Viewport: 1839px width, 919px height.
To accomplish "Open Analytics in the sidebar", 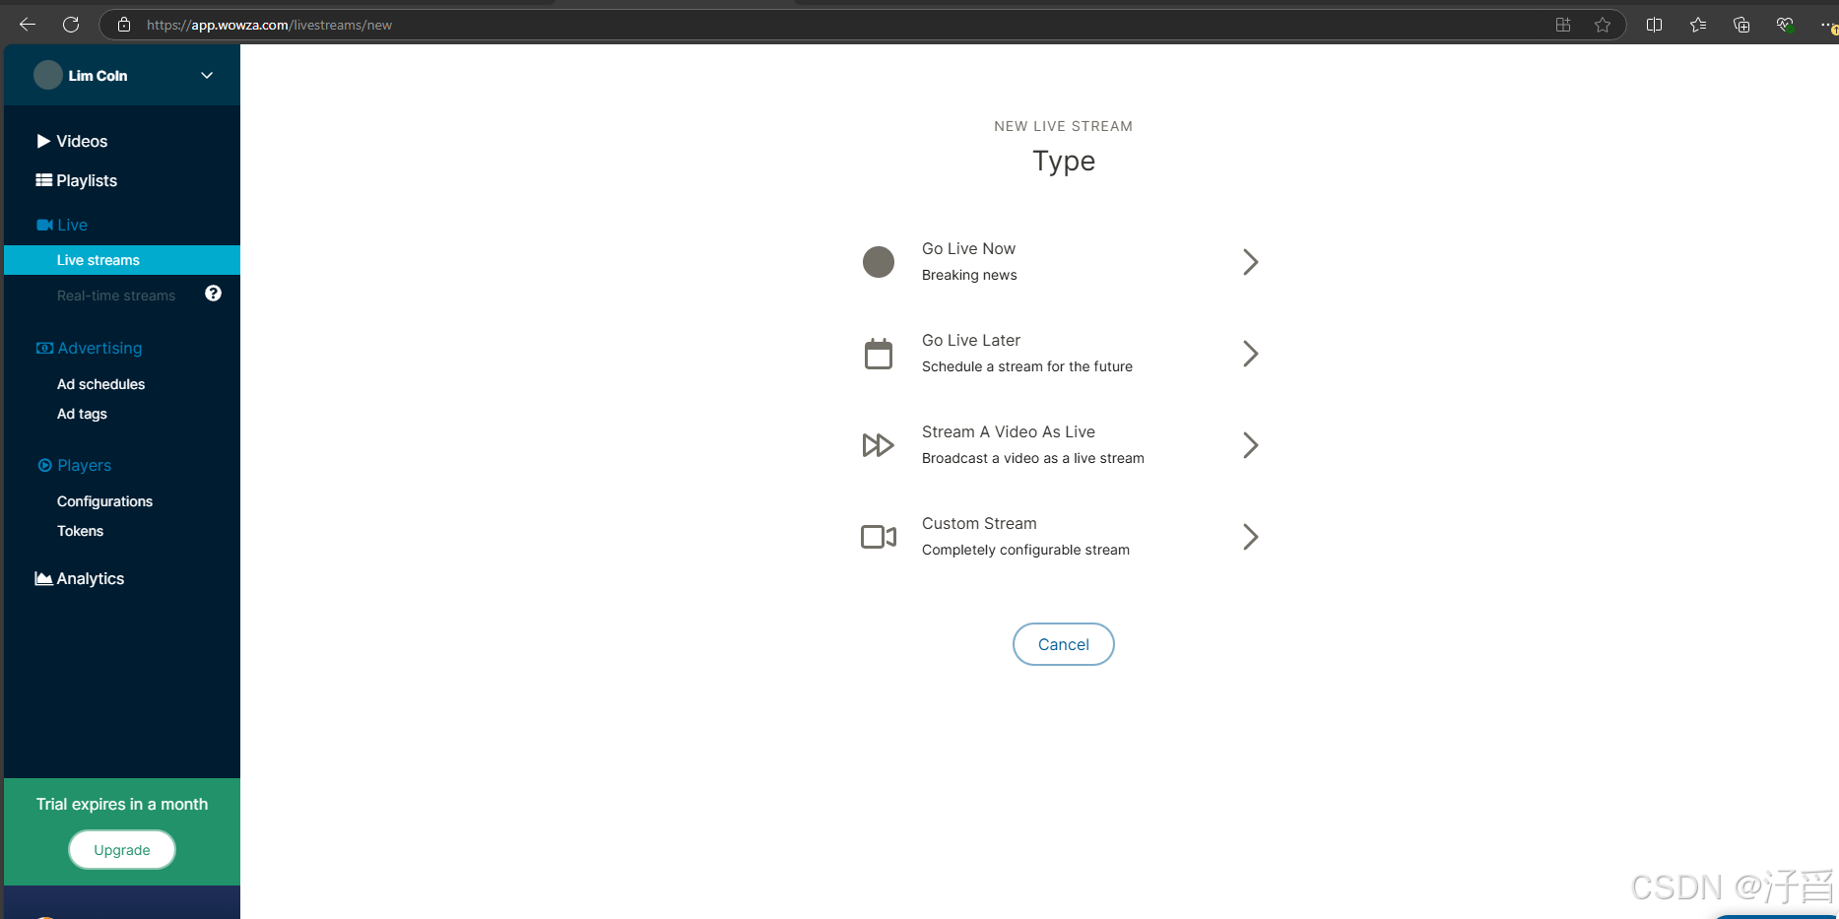I will pos(80,578).
